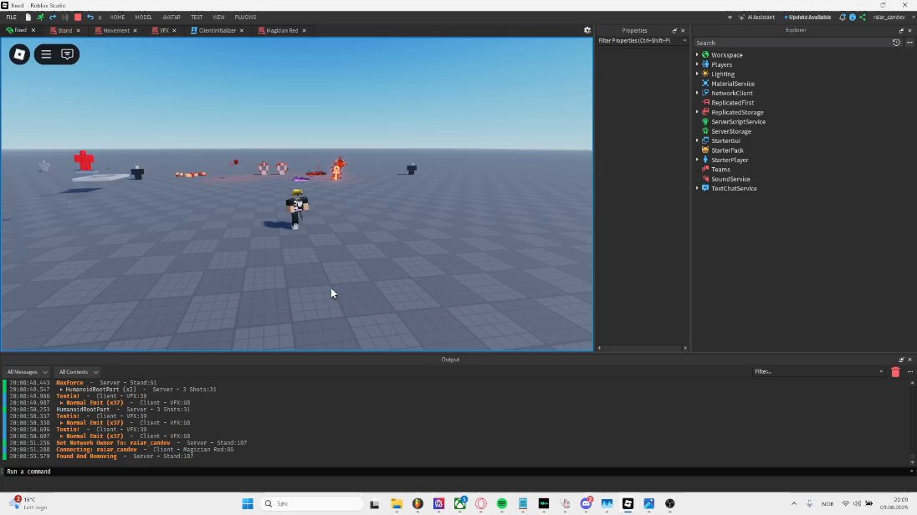Click the viewport settings gear icon

[x=587, y=30]
